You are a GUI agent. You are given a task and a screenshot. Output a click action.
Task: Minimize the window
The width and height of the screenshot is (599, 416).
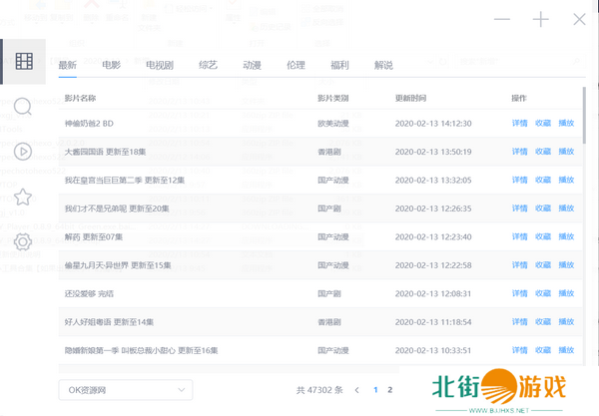pyautogui.click(x=502, y=20)
